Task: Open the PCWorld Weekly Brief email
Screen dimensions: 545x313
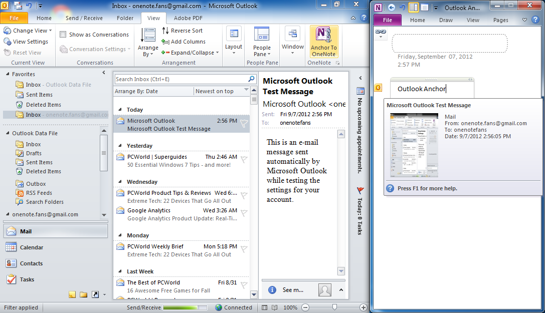Action: 181,250
